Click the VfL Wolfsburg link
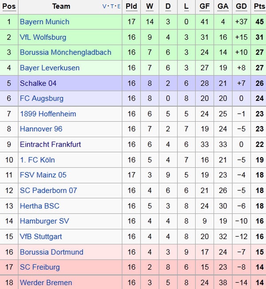Viewport: 266px width, 289px height. point(43,37)
